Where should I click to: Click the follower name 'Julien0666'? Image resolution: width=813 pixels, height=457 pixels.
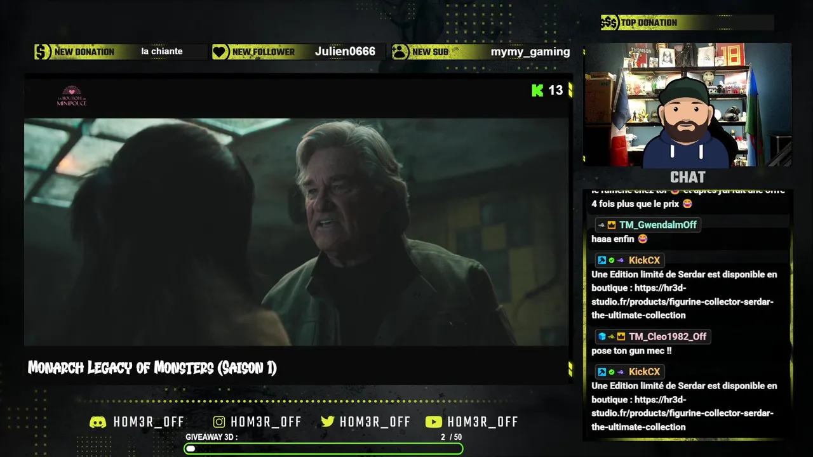345,51
